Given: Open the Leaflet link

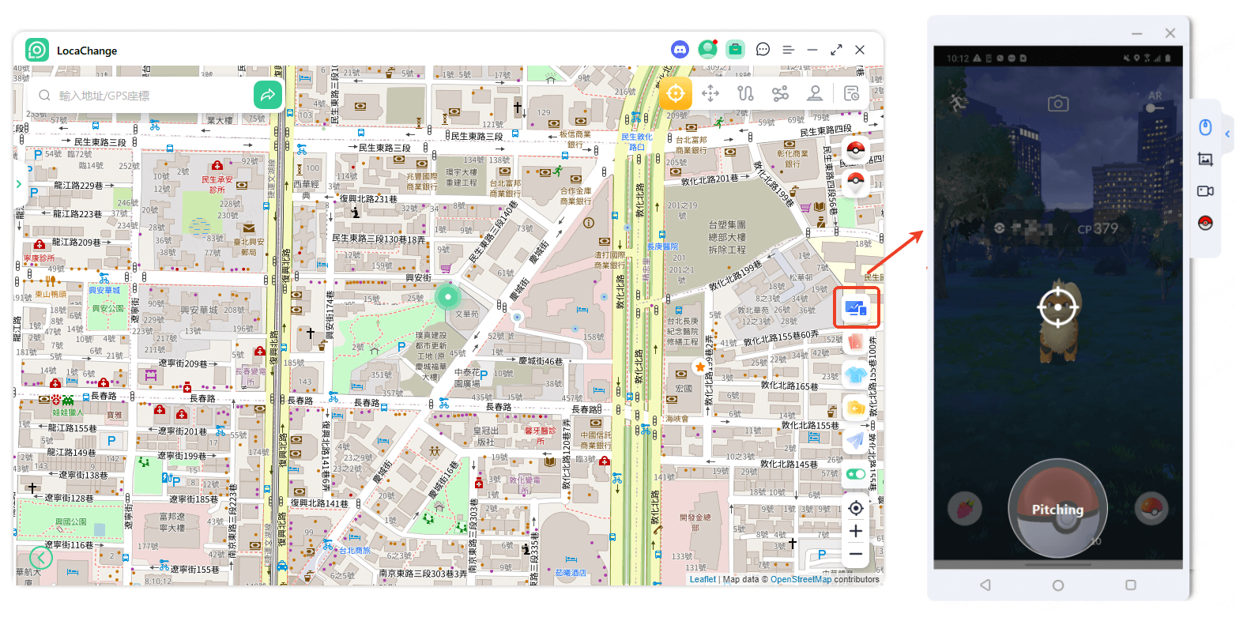Looking at the screenshot, I should 703,579.
